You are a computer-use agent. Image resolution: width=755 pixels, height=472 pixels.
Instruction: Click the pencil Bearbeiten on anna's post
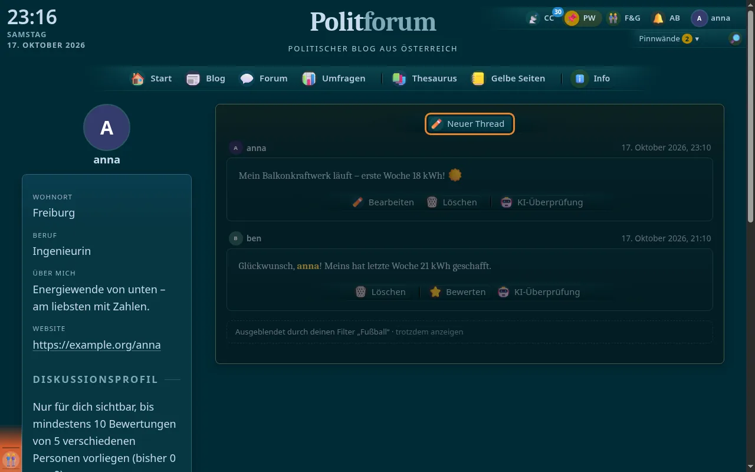pos(383,202)
